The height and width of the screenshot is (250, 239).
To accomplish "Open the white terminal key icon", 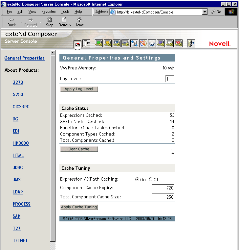I will pos(170,43).
